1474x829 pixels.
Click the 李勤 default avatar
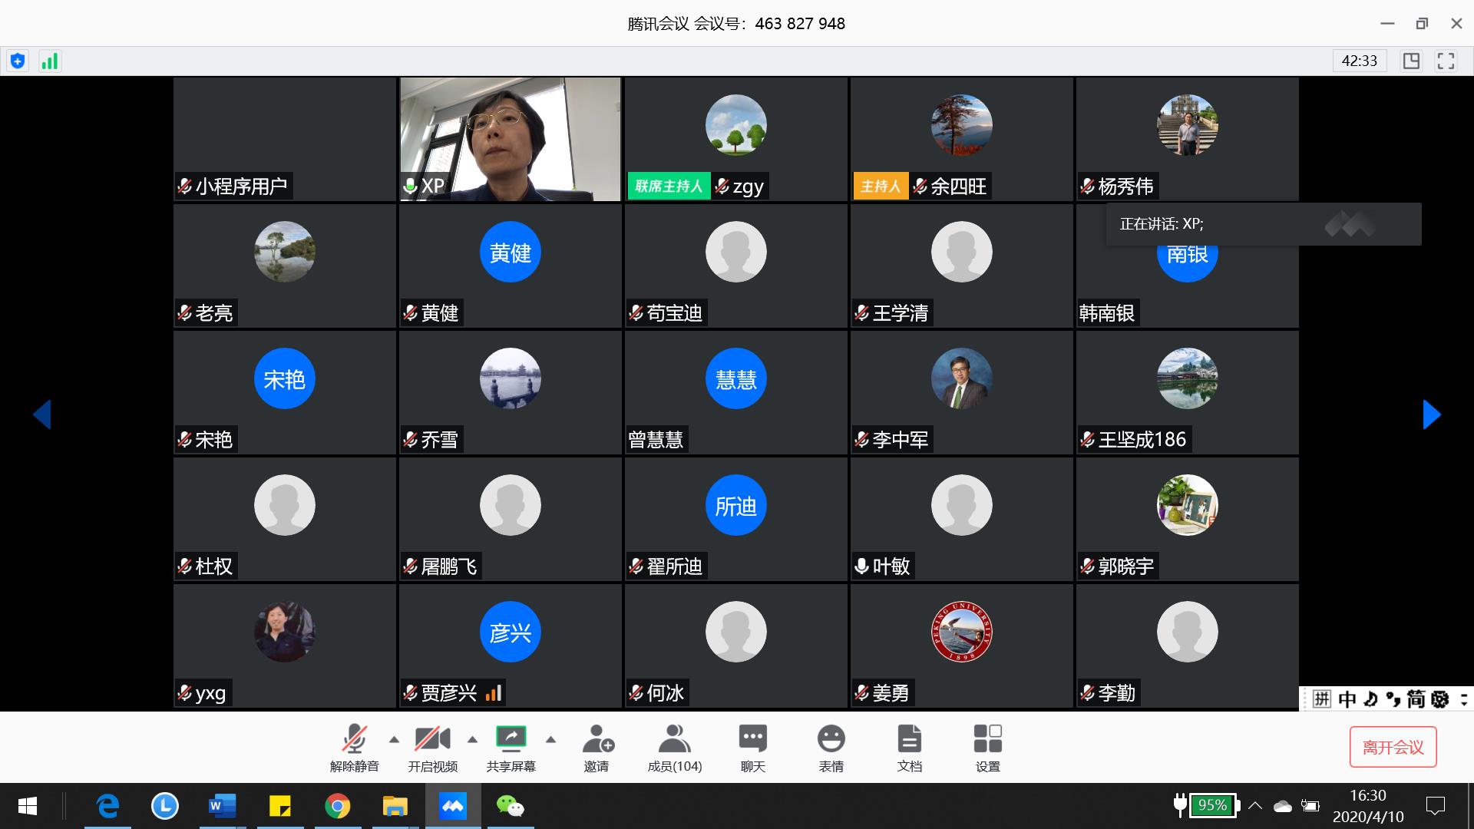coord(1187,632)
